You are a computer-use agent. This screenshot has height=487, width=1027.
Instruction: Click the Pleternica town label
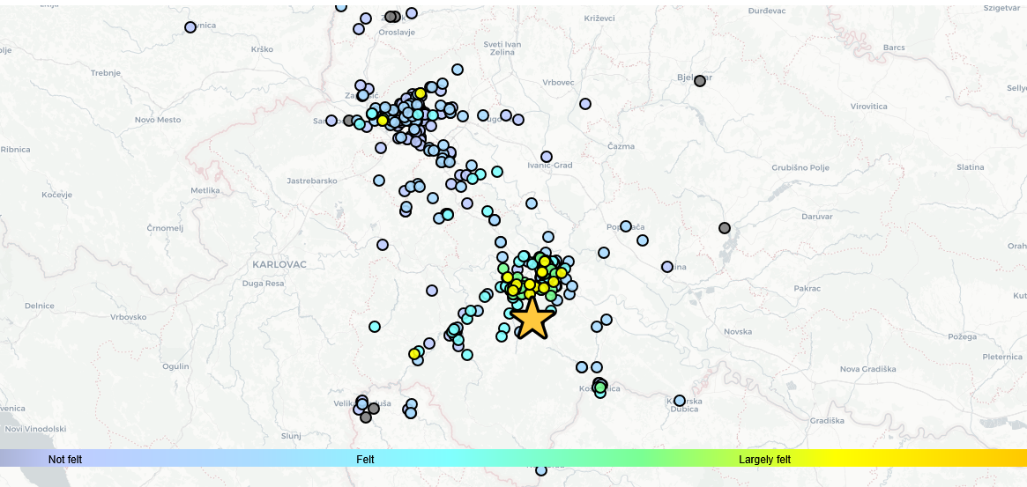tap(1002, 357)
